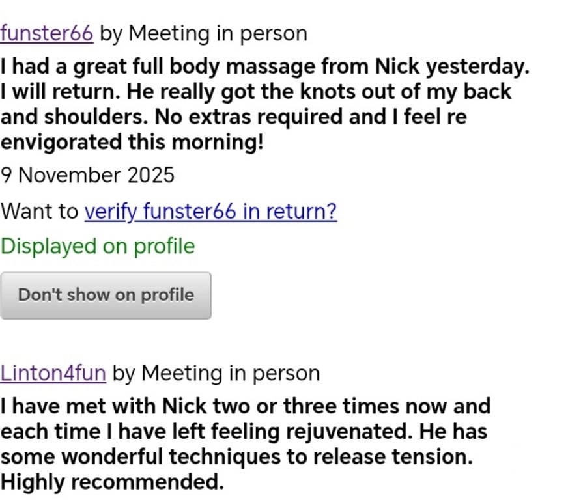
Task: Click the line mentioning No extras required
Action: pyautogui.click(x=233, y=117)
